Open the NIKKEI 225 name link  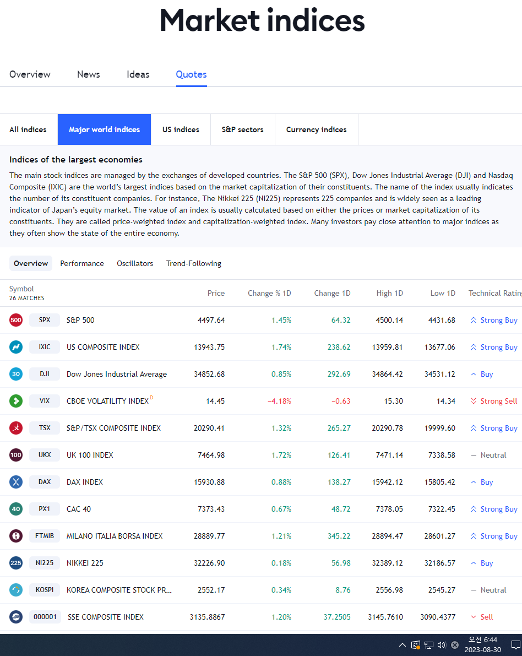[x=85, y=563]
